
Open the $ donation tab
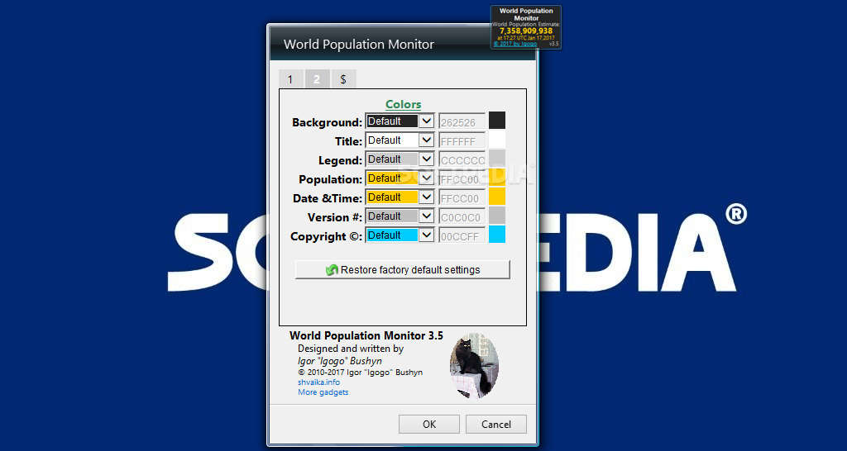pyautogui.click(x=343, y=78)
